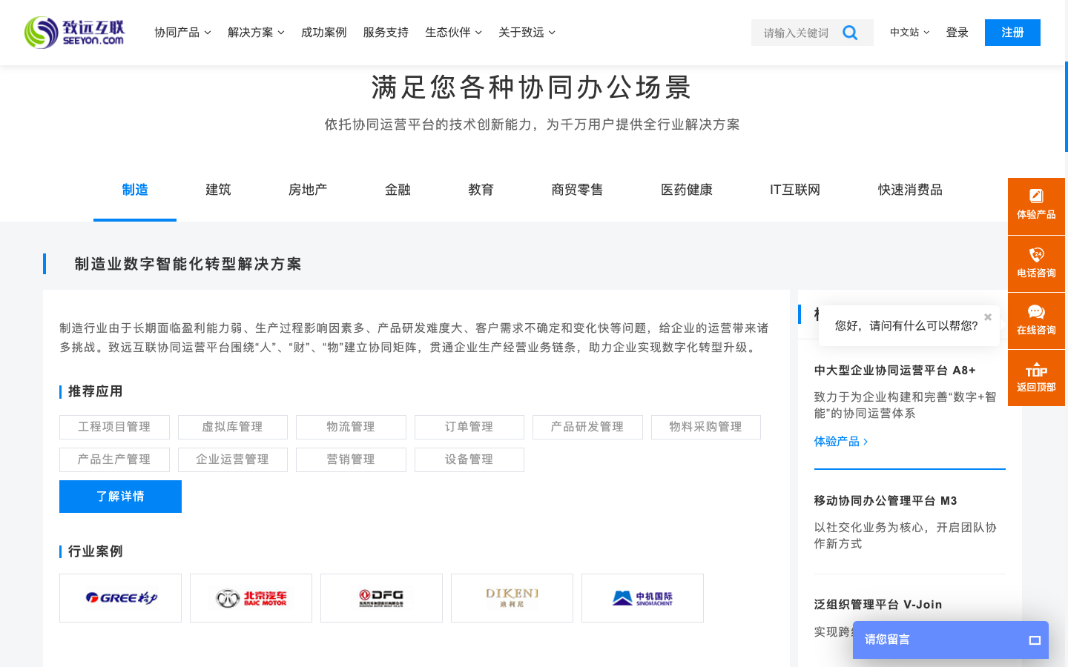Image resolution: width=1068 pixels, height=667 pixels.
Task: Minimize the 请您留言 message panel icon
Action: point(1035,640)
